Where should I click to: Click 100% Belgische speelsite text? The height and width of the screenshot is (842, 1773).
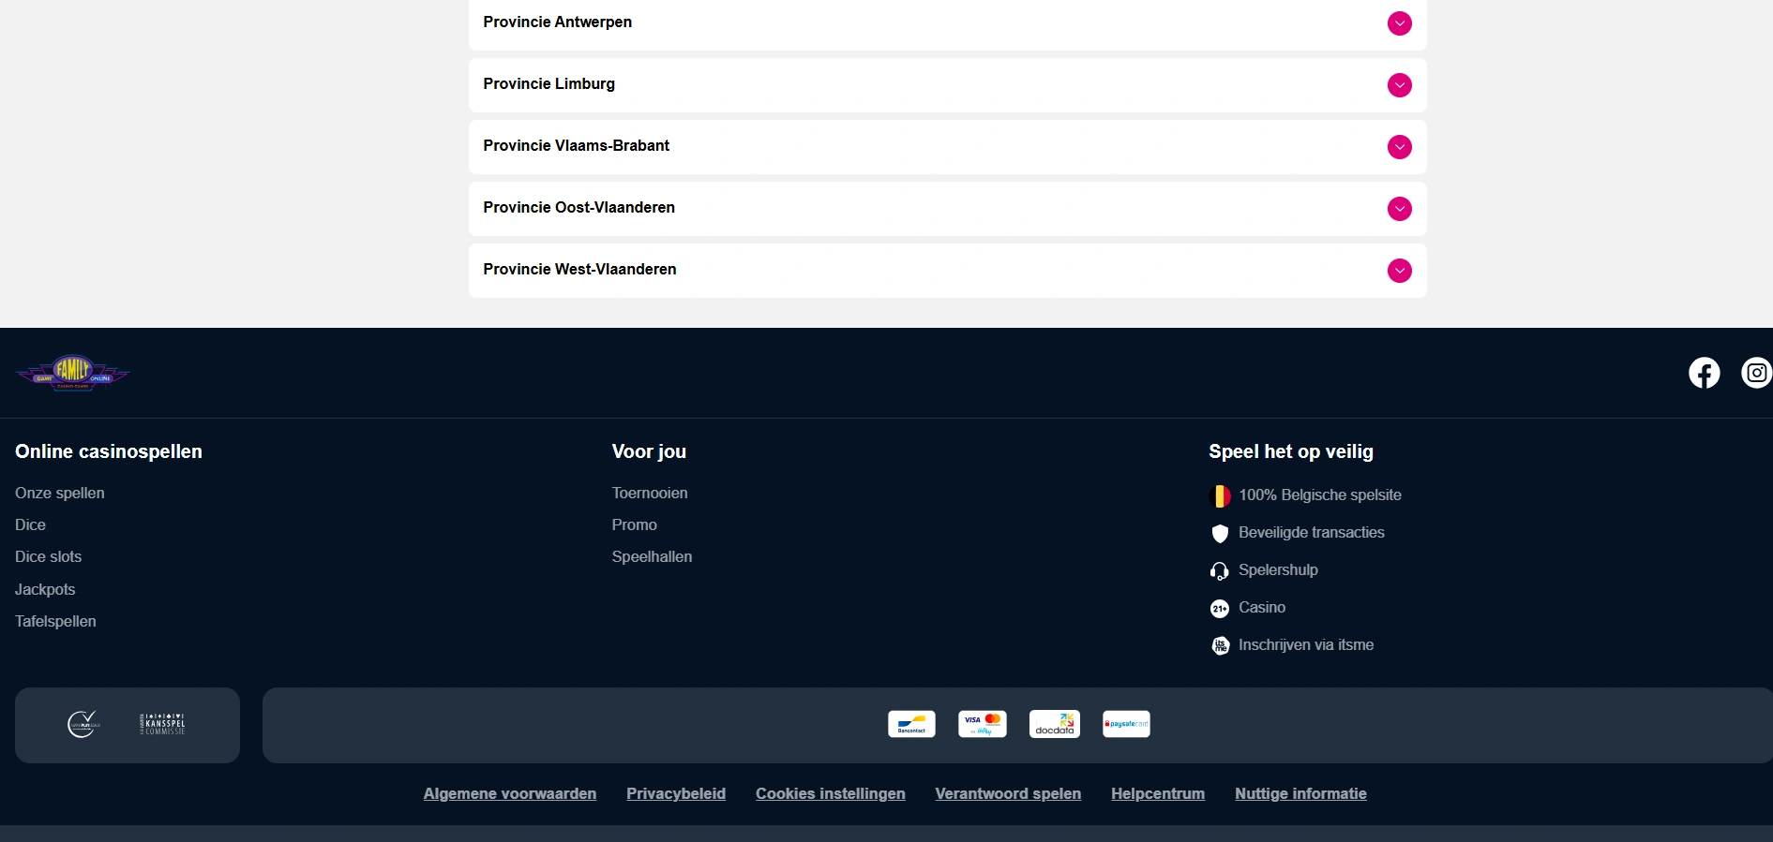click(x=1320, y=495)
